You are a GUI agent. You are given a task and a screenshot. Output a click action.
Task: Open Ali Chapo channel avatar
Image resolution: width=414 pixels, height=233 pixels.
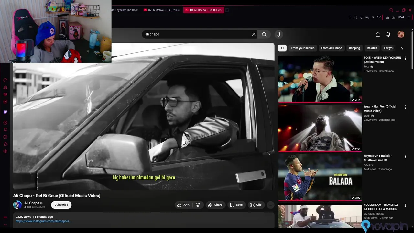17,205
